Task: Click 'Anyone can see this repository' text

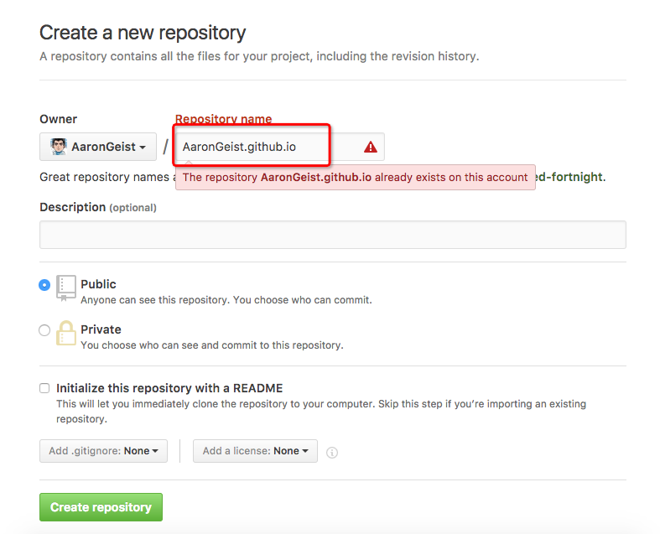Action: (x=226, y=300)
